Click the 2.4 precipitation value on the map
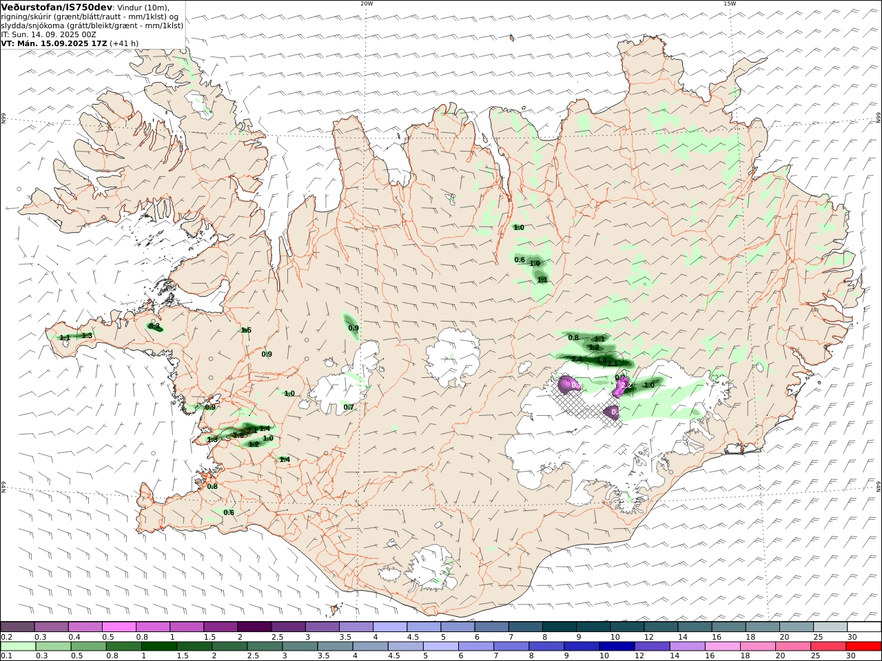Viewport: 882px width, 661px height. pos(577,359)
